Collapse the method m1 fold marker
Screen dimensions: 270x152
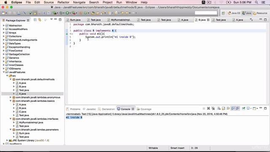point(72,34)
